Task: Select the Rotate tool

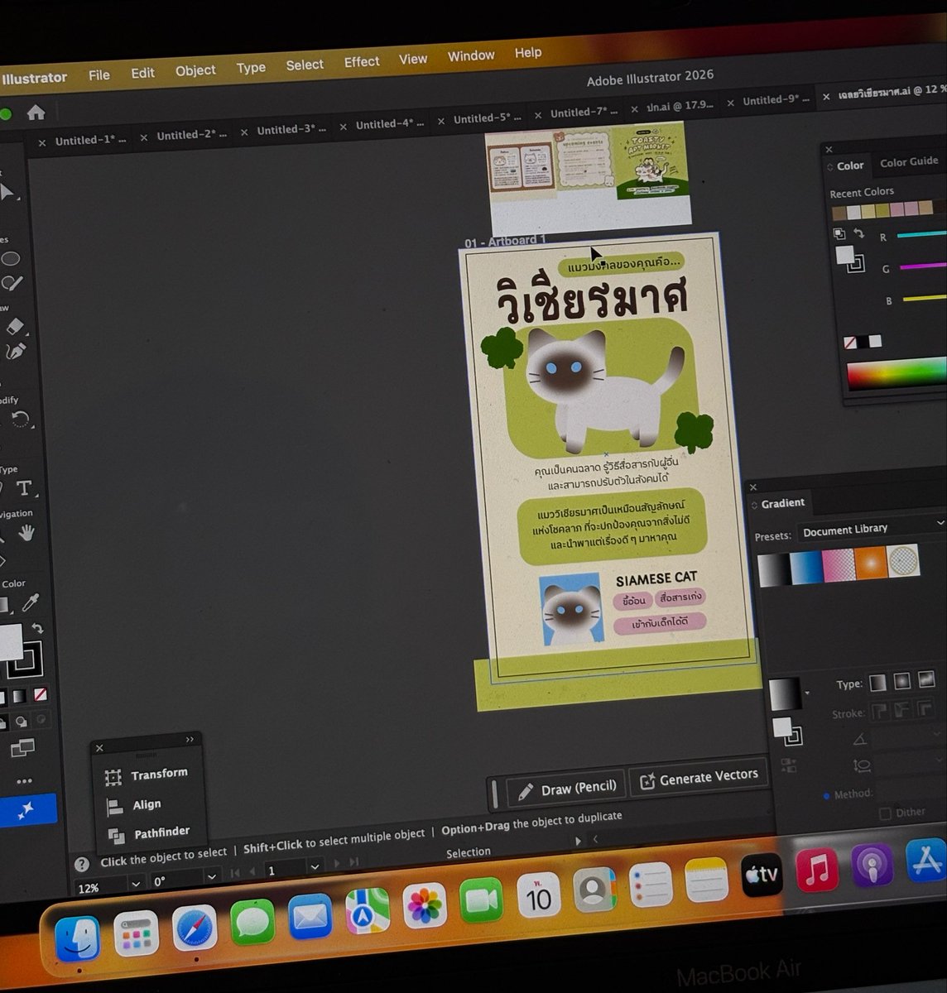Action: 21,420
